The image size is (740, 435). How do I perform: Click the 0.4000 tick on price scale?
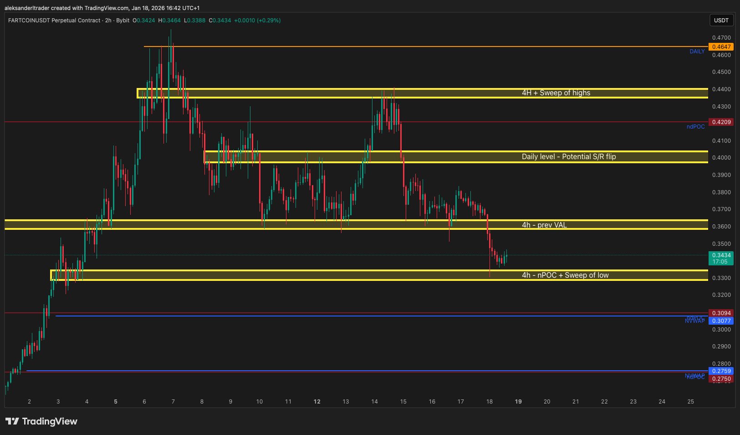[x=721, y=158]
